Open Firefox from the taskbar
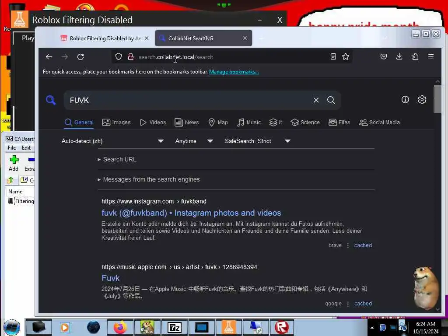 (120, 327)
